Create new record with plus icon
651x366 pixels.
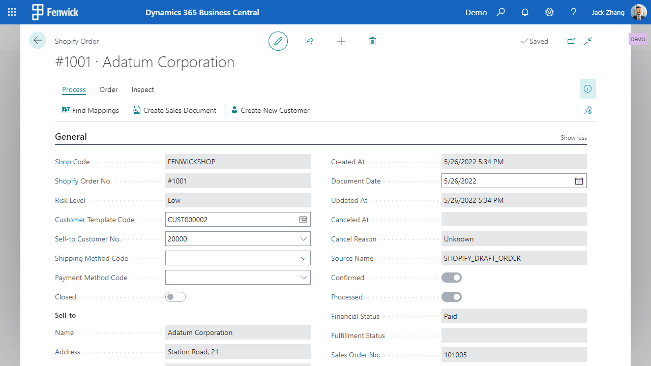(341, 41)
